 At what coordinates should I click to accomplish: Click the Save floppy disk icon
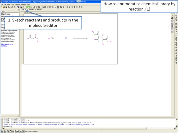[6, 7]
